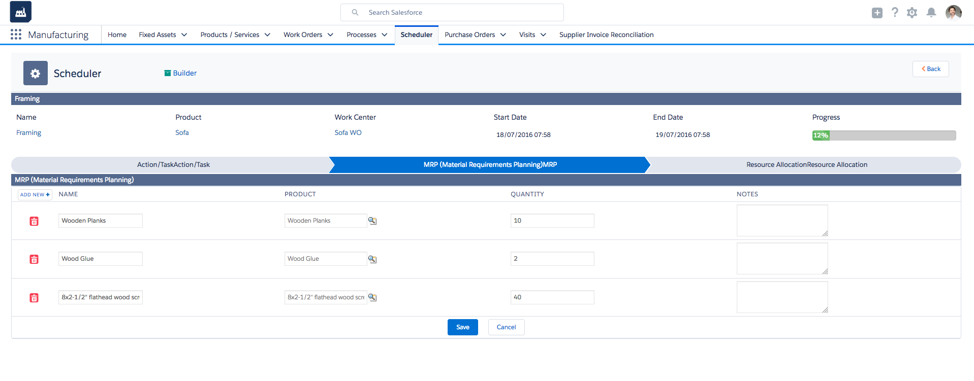Open the Fixed Assets tab
Image resolution: width=974 pixels, height=381 pixels.
[158, 35]
